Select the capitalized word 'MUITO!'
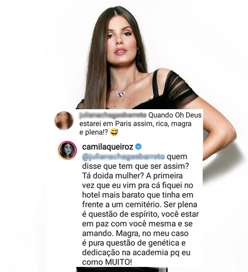 pyautogui.click(x=119, y=262)
